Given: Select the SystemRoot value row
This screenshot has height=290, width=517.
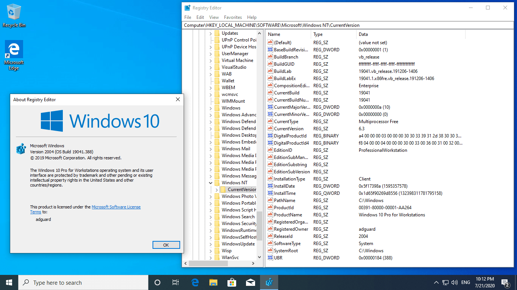Looking at the screenshot, I should click(x=365, y=251).
